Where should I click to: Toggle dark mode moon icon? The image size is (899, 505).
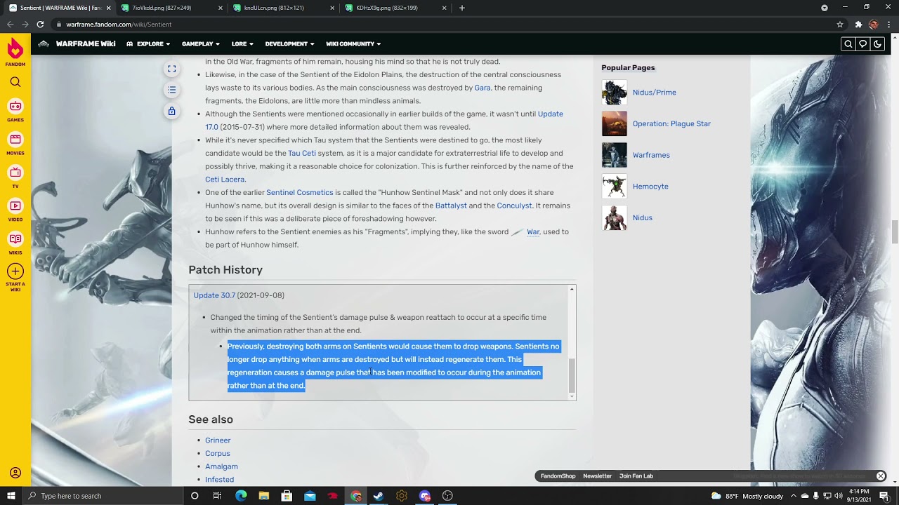coord(877,43)
